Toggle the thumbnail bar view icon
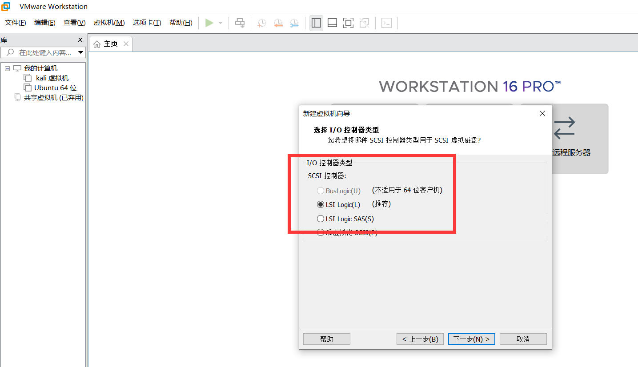The height and width of the screenshot is (367, 638). 332,23
